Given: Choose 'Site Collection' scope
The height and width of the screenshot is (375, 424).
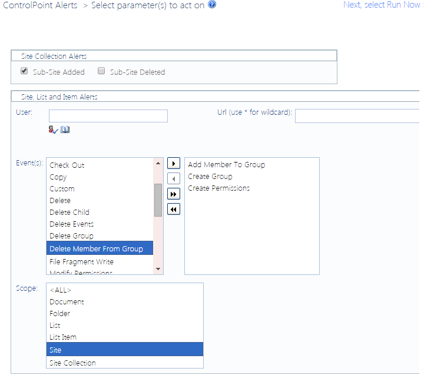Looking at the screenshot, I should (x=125, y=362).
